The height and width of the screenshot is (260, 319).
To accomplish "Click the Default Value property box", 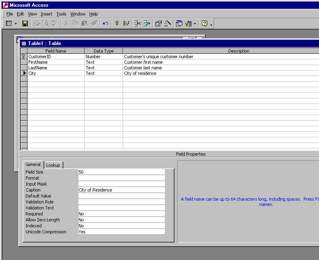I will click(121, 196).
